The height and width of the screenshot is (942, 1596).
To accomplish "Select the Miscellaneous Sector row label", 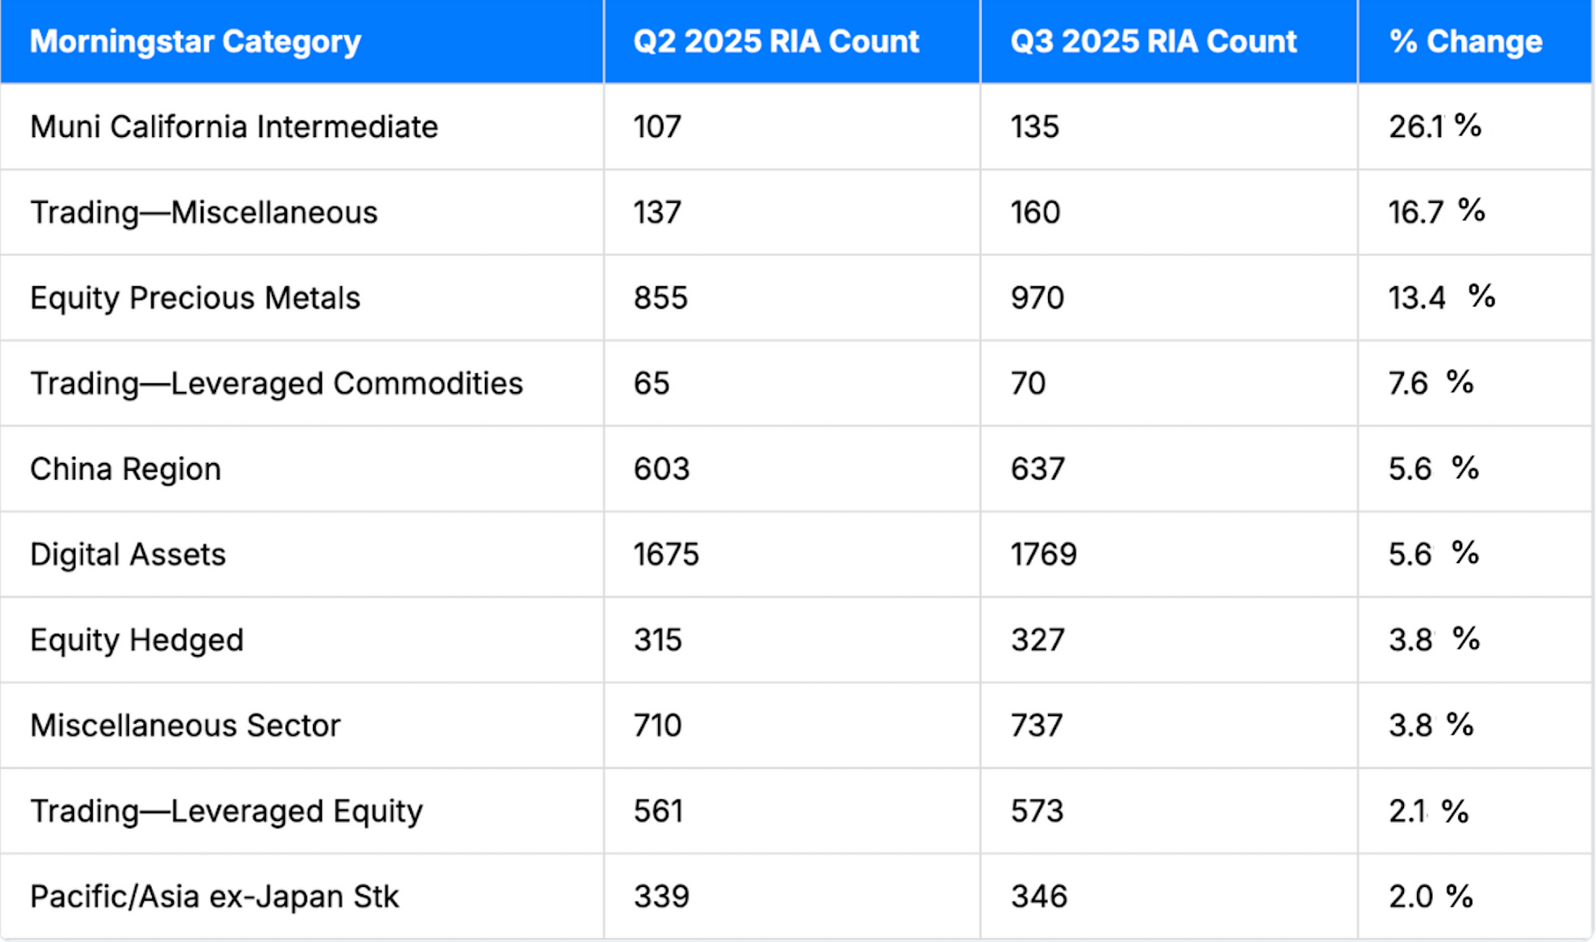I will [x=185, y=725].
